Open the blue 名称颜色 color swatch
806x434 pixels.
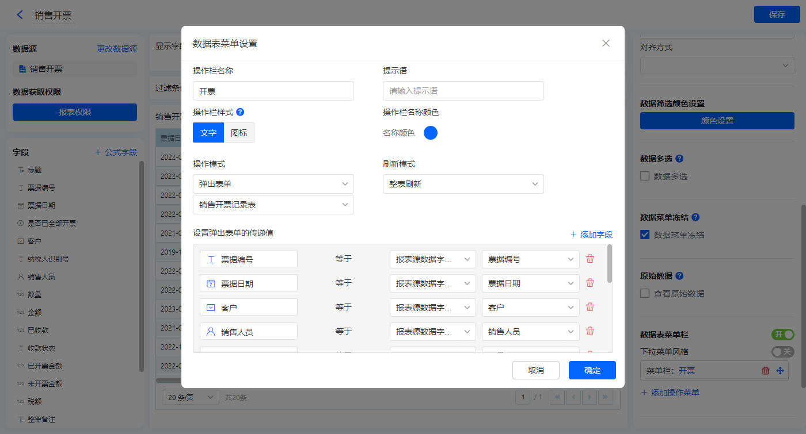[431, 133]
